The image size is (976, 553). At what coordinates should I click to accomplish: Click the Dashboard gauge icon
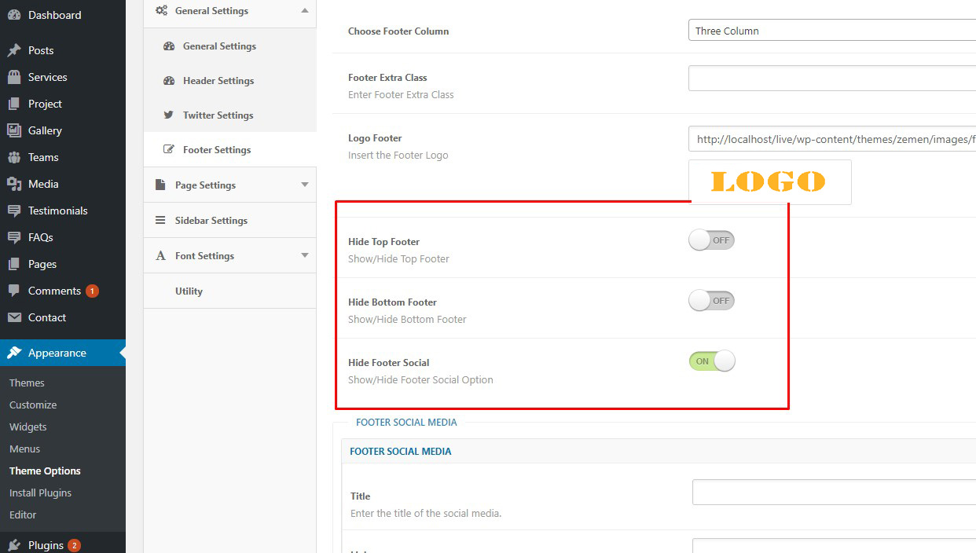tap(14, 15)
